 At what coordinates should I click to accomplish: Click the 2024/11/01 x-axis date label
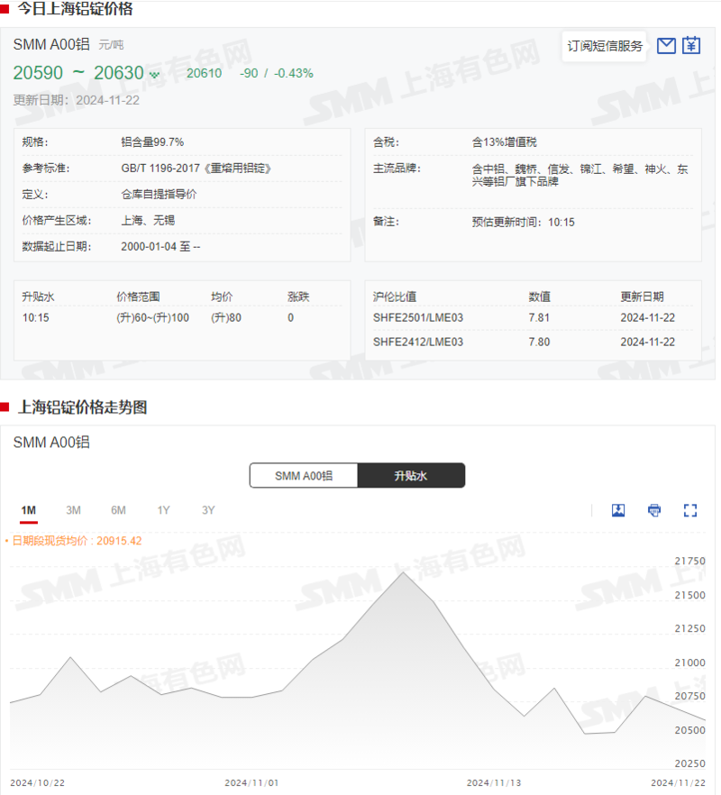tap(251, 782)
